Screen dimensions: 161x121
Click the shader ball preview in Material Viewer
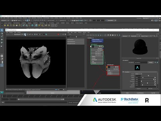(x=140, y=47)
